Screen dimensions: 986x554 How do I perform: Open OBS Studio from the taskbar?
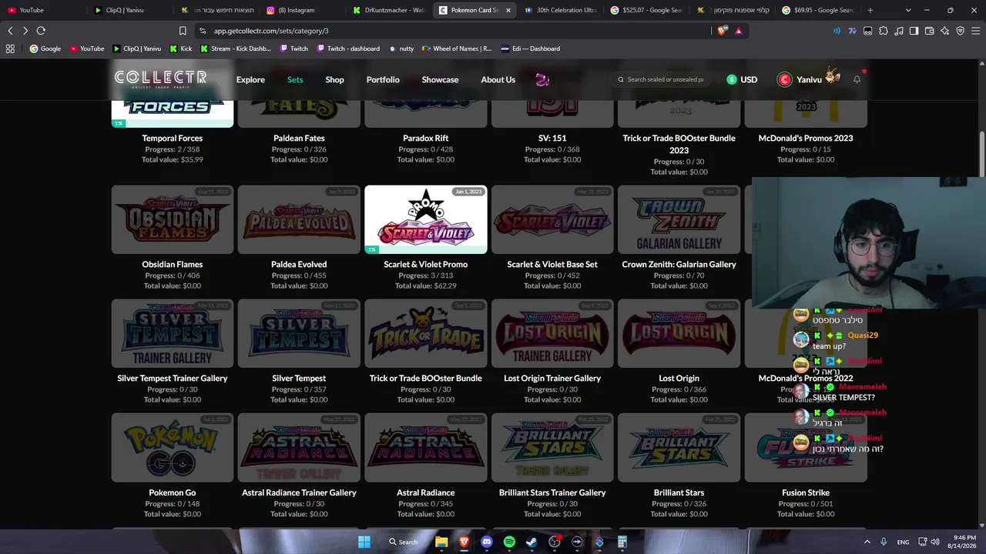[554, 542]
